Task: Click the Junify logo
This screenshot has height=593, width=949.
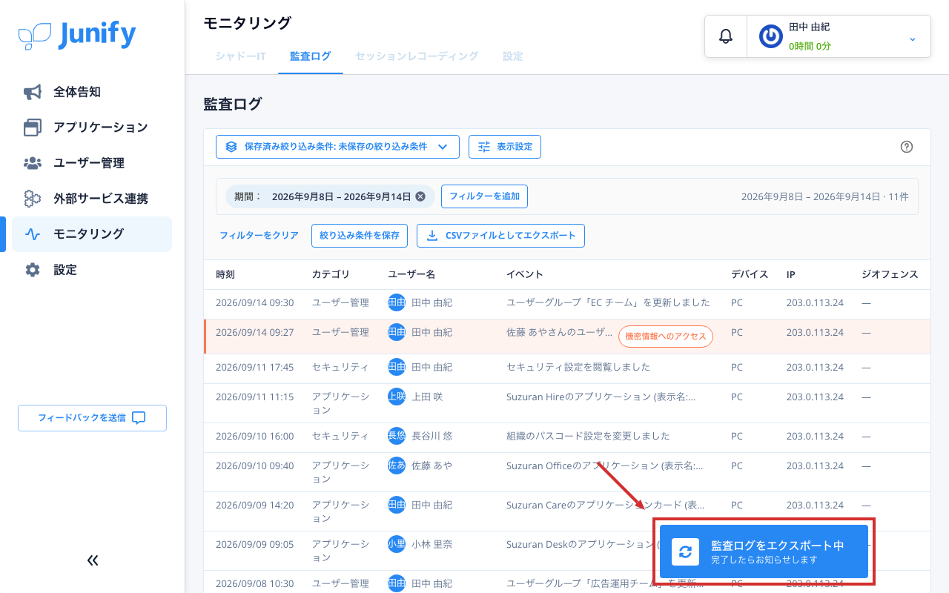Action: pos(77,35)
